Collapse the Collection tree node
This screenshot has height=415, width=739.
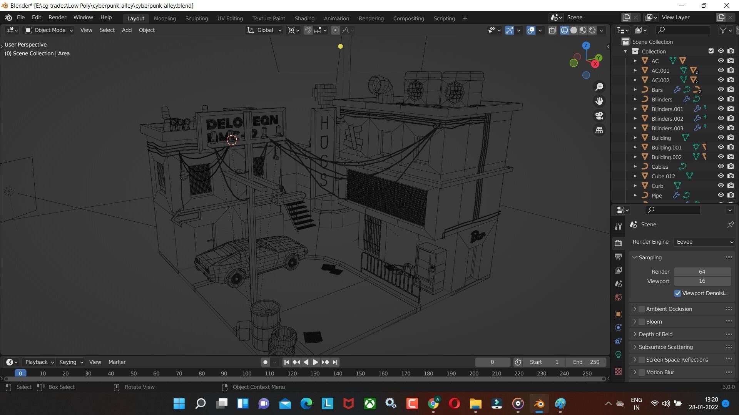tap(625, 51)
